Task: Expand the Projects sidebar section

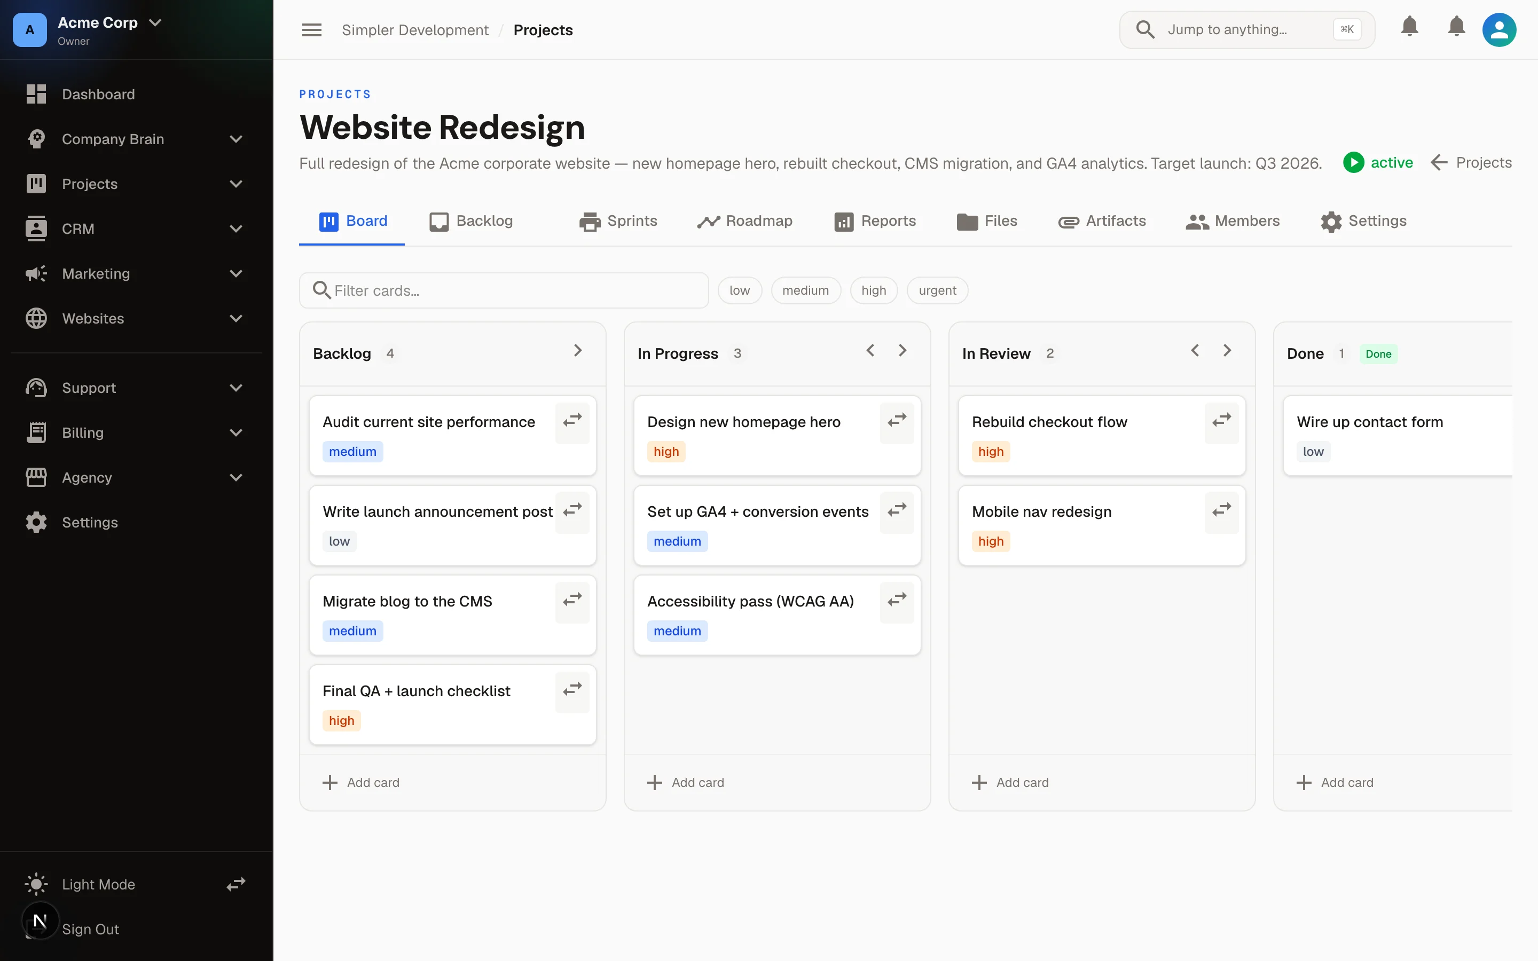Action: pos(236,184)
